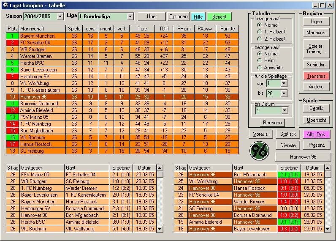Open the 'bis' Spieltag dropdown
The width and height of the screenshot is (336, 241).
pyautogui.click(x=284, y=93)
